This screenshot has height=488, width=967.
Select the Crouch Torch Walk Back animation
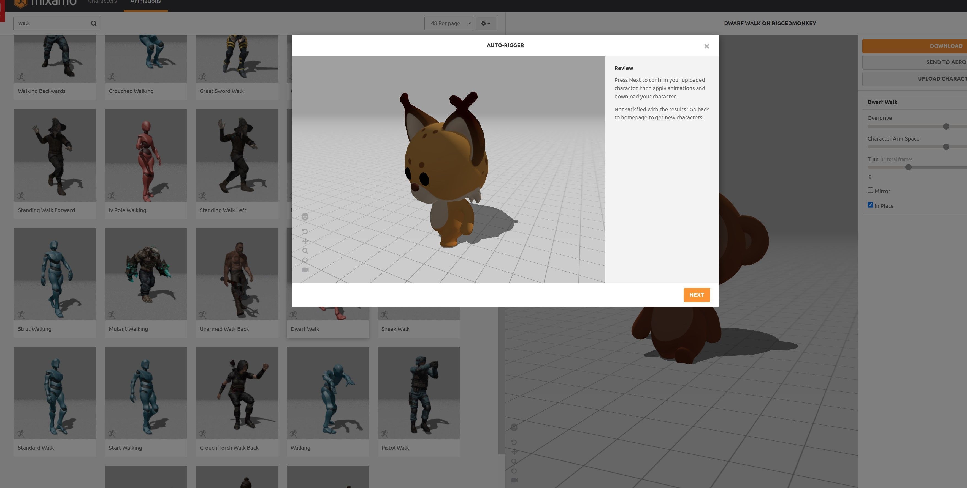tap(237, 401)
